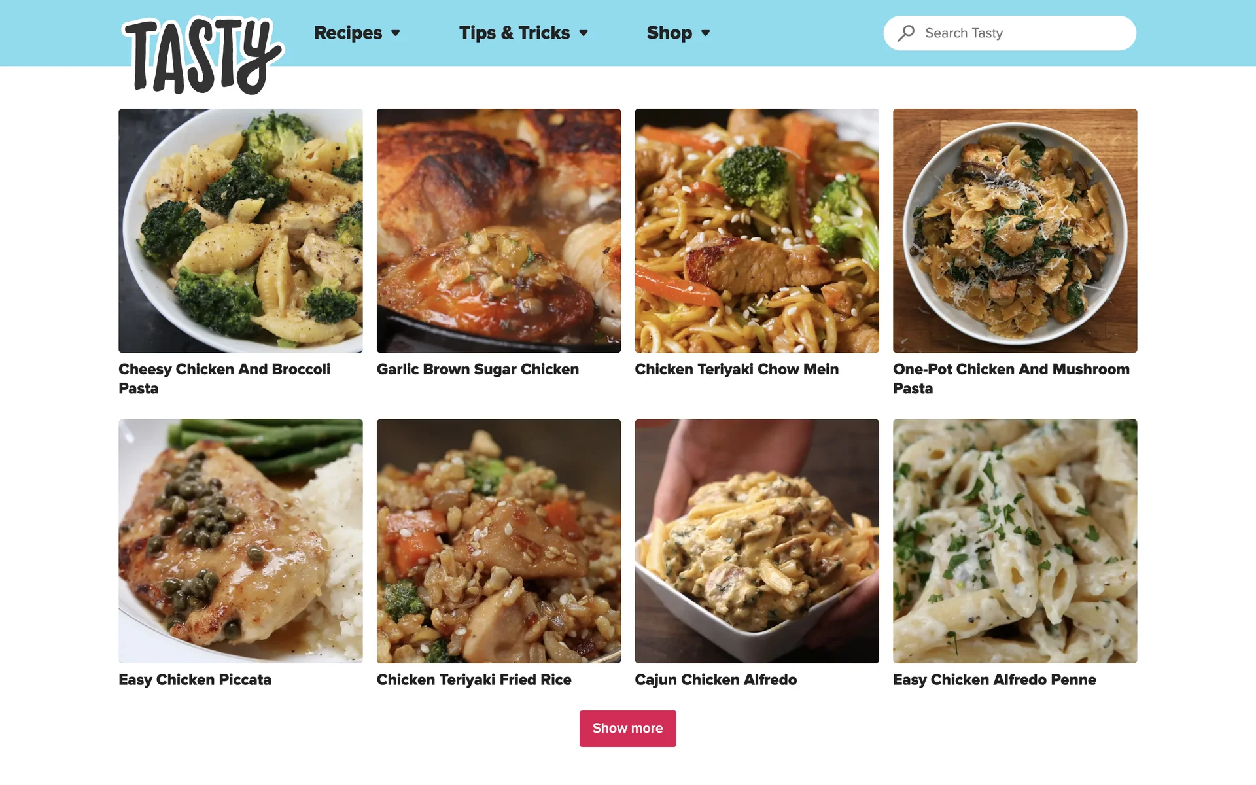This screenshot has height=785, width=1256.
Task: Open Chicken Teriyaki Fried Rice thumbnail
Action: [498, 541]
